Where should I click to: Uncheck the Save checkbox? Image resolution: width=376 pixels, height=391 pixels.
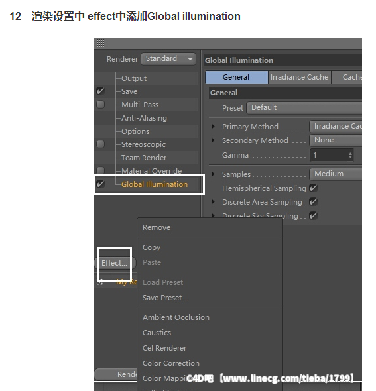(100, 91)
